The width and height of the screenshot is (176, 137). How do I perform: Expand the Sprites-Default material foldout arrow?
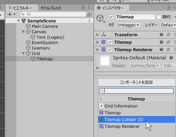coord(98,68)
